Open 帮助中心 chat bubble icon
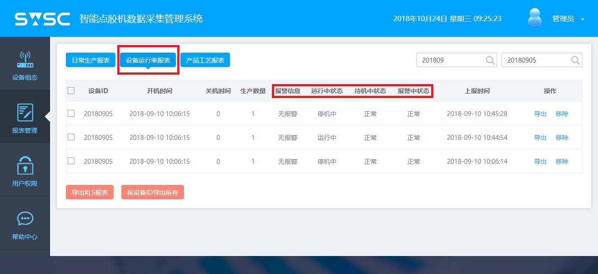Viewport: 598px width, 274px height. [25, 219]
